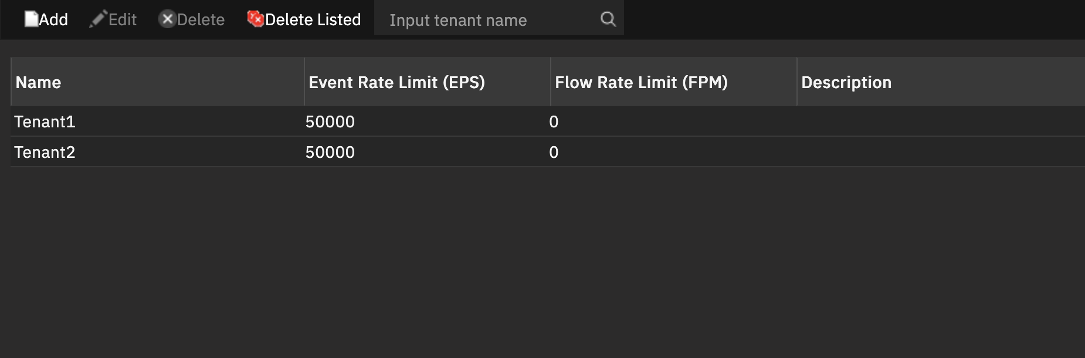Viewport: 1085px width, 358px height.
Task: Click the Description column header
Action: [846, 82]
